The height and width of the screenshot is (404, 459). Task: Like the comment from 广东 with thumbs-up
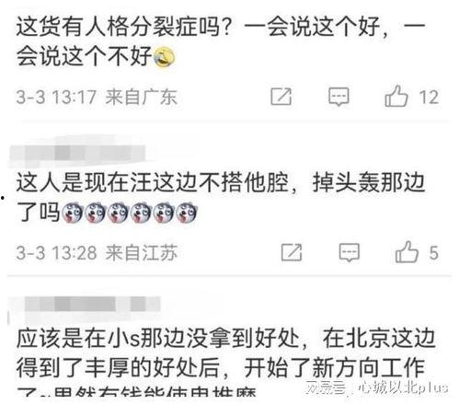coord(396,96)
